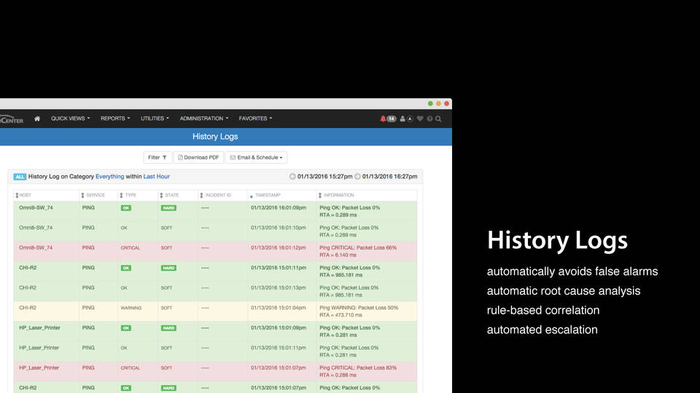
Task: Open the Reports dropdown menu
Action: click(x=115, y=119)
